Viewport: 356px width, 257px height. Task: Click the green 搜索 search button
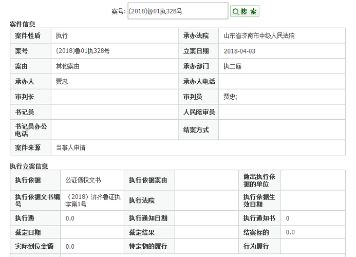(x=245, y=11)
